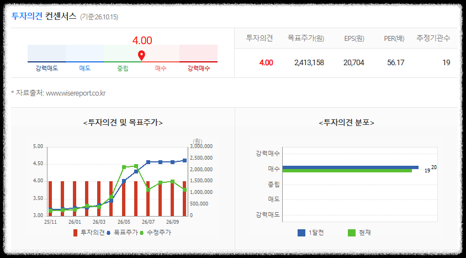This screenshot has width=466, height=258.
Task: Open the www.wisereport.co.kr source link
Action: (76, 93)
